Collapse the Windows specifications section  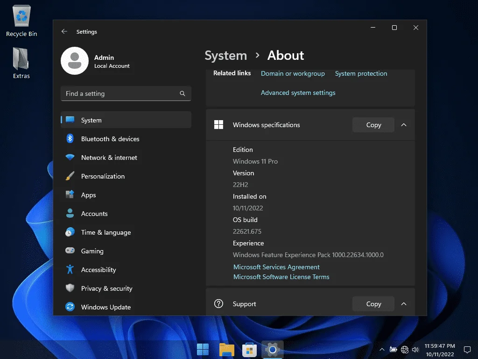(x=404, y=125)
